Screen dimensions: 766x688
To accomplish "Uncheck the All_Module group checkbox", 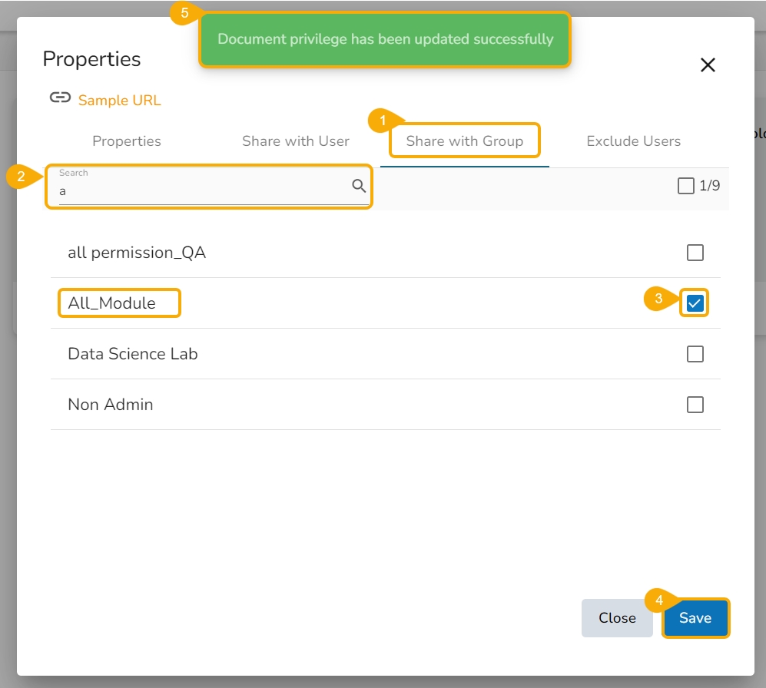I will tap(695, 303).
